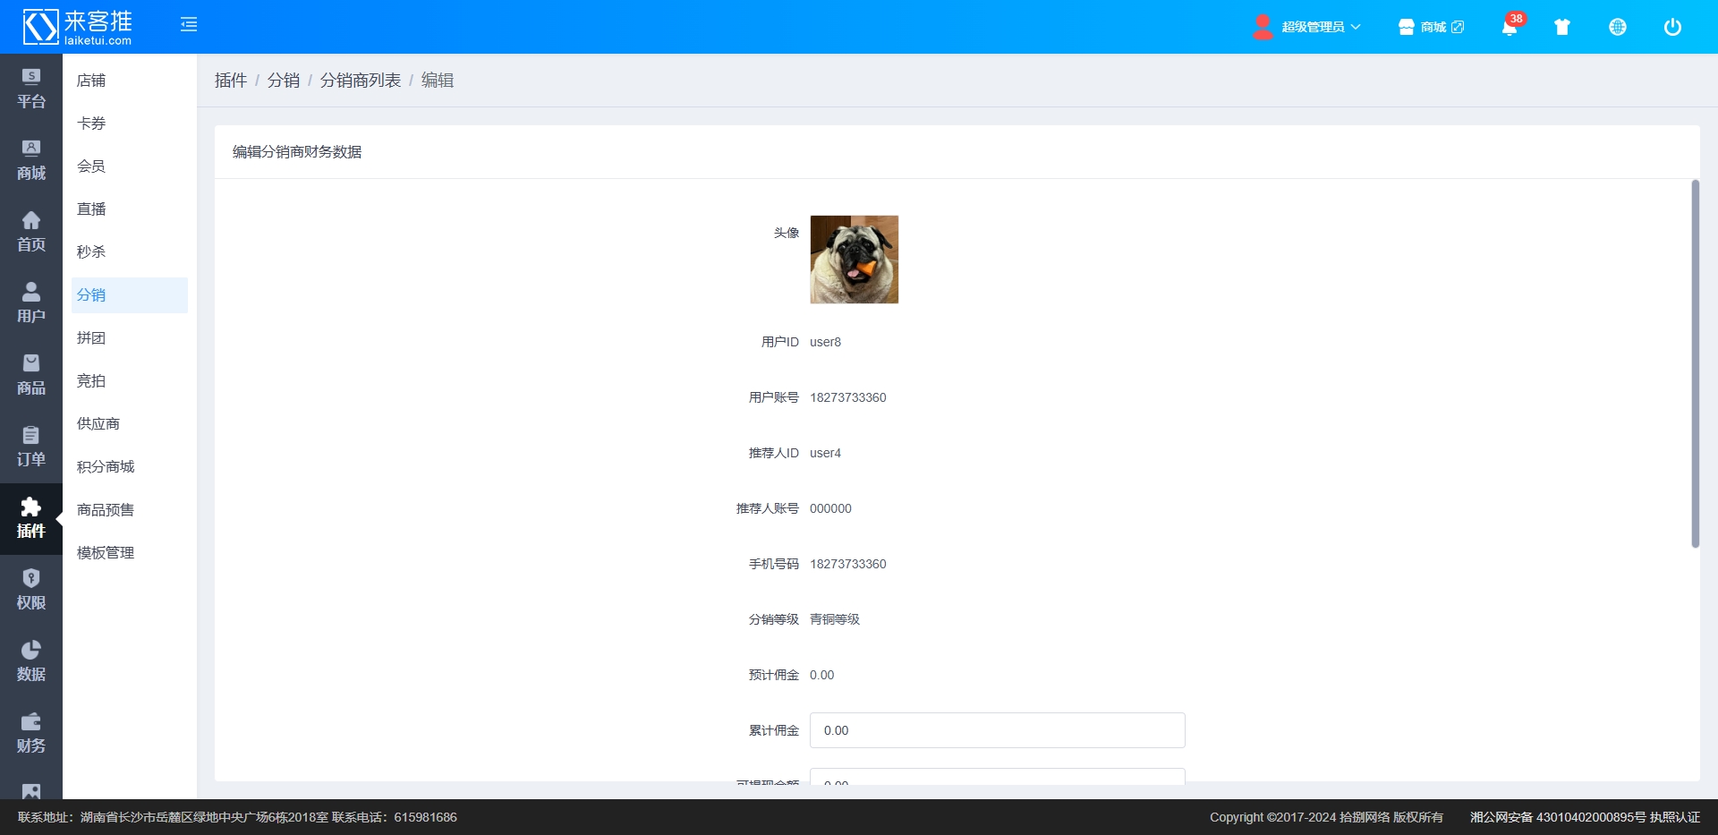Open the 商城 storefront link
The image size is (1718, 835).
tap(1432, 27)
